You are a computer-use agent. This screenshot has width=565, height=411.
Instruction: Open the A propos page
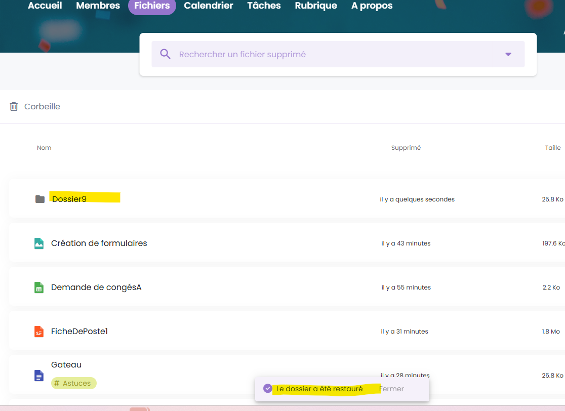pos(372,6)
